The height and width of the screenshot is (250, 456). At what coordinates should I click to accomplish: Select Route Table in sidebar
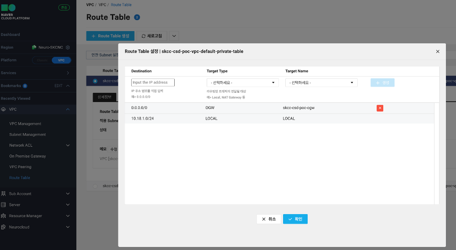point(20,178)
